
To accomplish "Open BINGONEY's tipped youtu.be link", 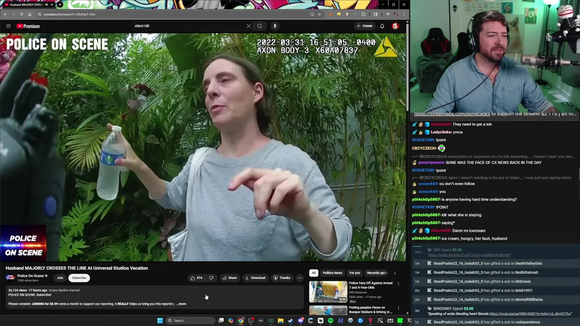I will click(x=531, y=314).
